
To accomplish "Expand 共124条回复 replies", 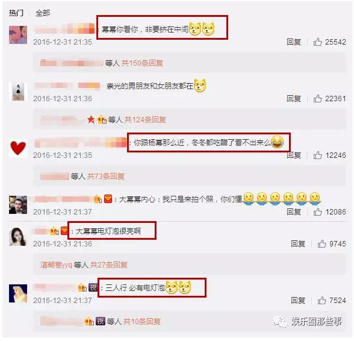I will [x=145, y=119].
